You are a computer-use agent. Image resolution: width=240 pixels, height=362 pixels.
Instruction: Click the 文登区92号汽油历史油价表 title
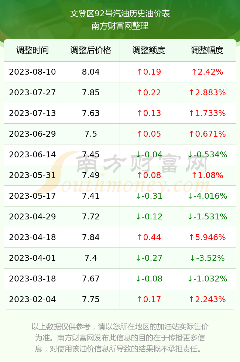point(120,14)
